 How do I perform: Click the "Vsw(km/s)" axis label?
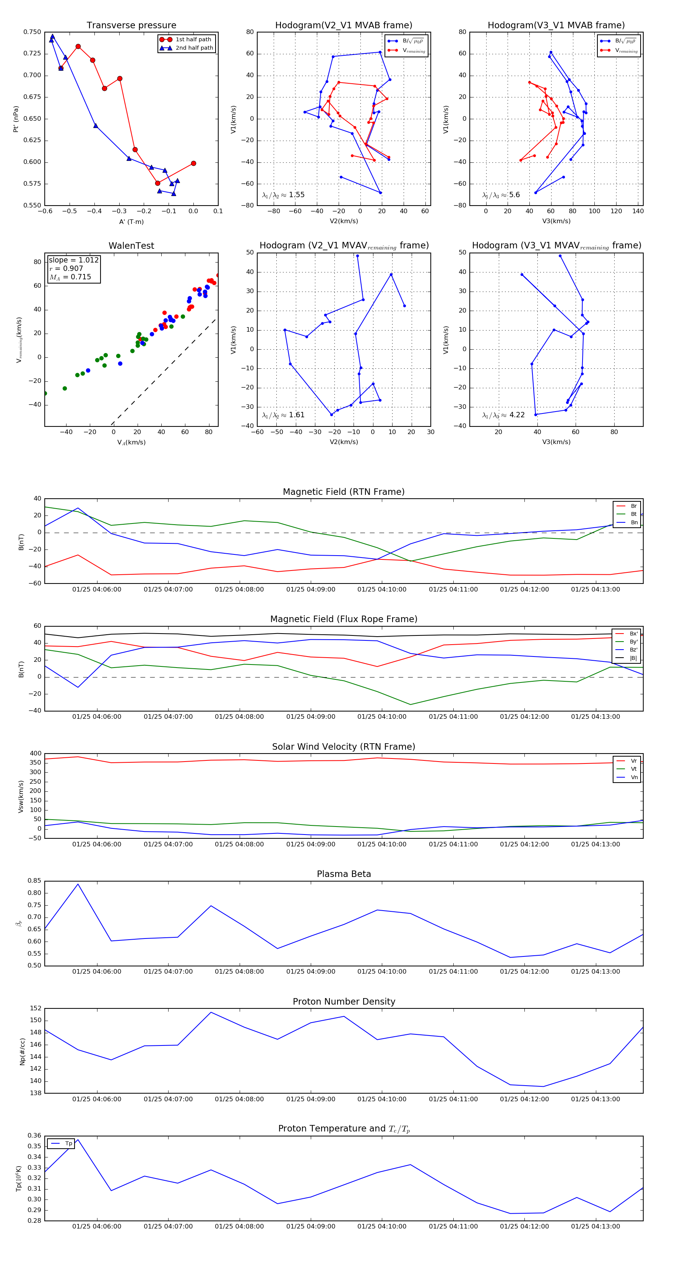(21, 797)
